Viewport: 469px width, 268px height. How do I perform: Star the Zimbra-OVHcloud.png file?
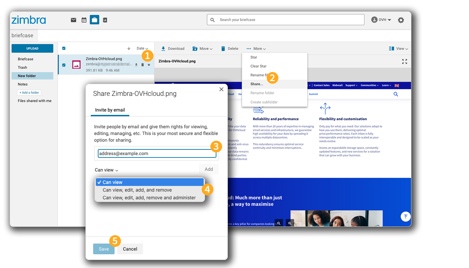[x=149, y=65]
